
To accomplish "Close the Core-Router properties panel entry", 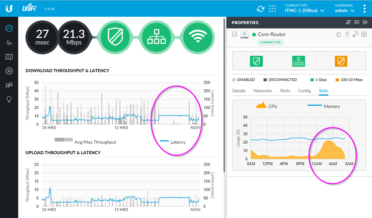I will pos(364,34).
